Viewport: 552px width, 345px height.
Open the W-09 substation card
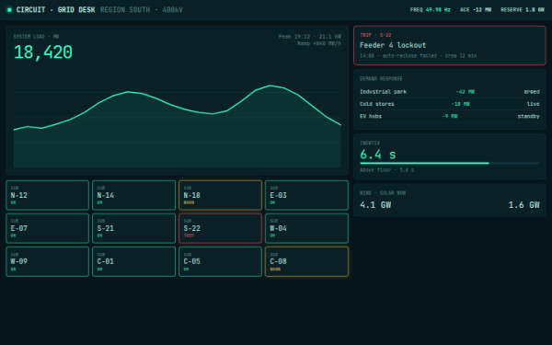tap(48, 261)
